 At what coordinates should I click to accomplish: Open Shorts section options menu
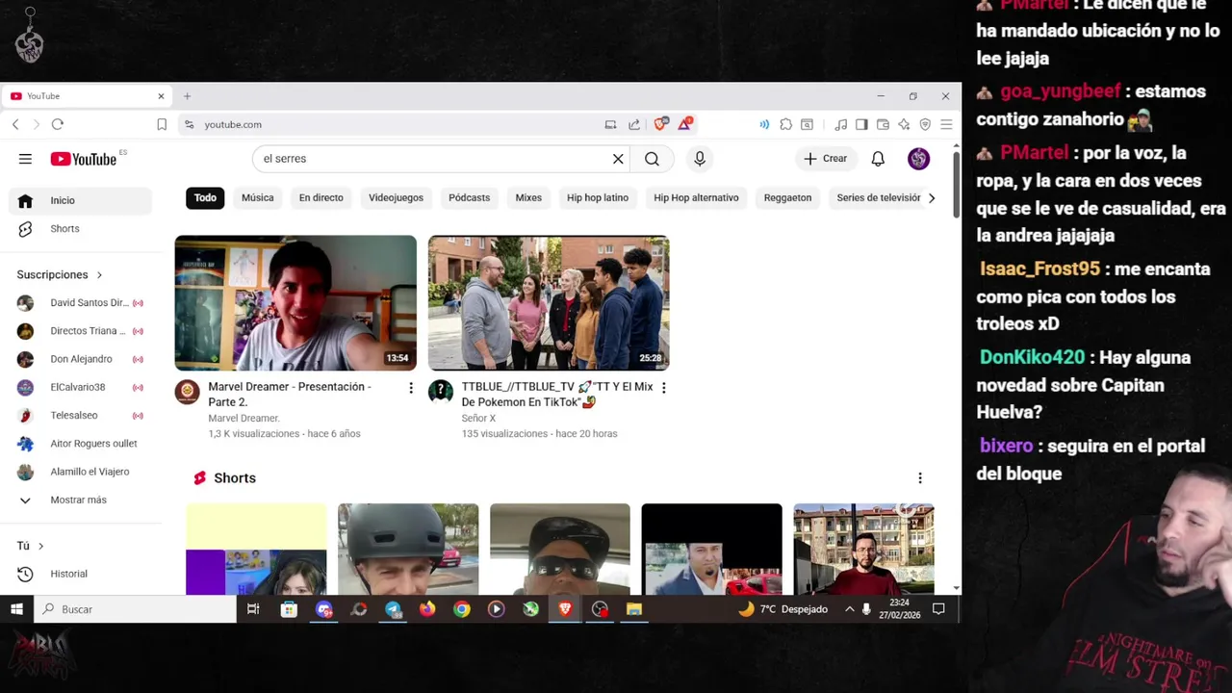(919, 478)
